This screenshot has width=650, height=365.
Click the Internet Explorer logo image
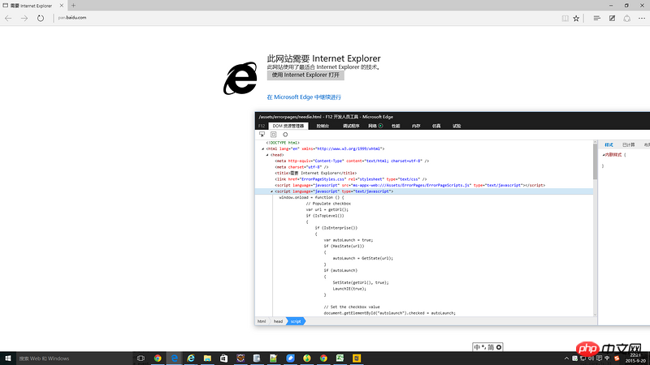240,78
